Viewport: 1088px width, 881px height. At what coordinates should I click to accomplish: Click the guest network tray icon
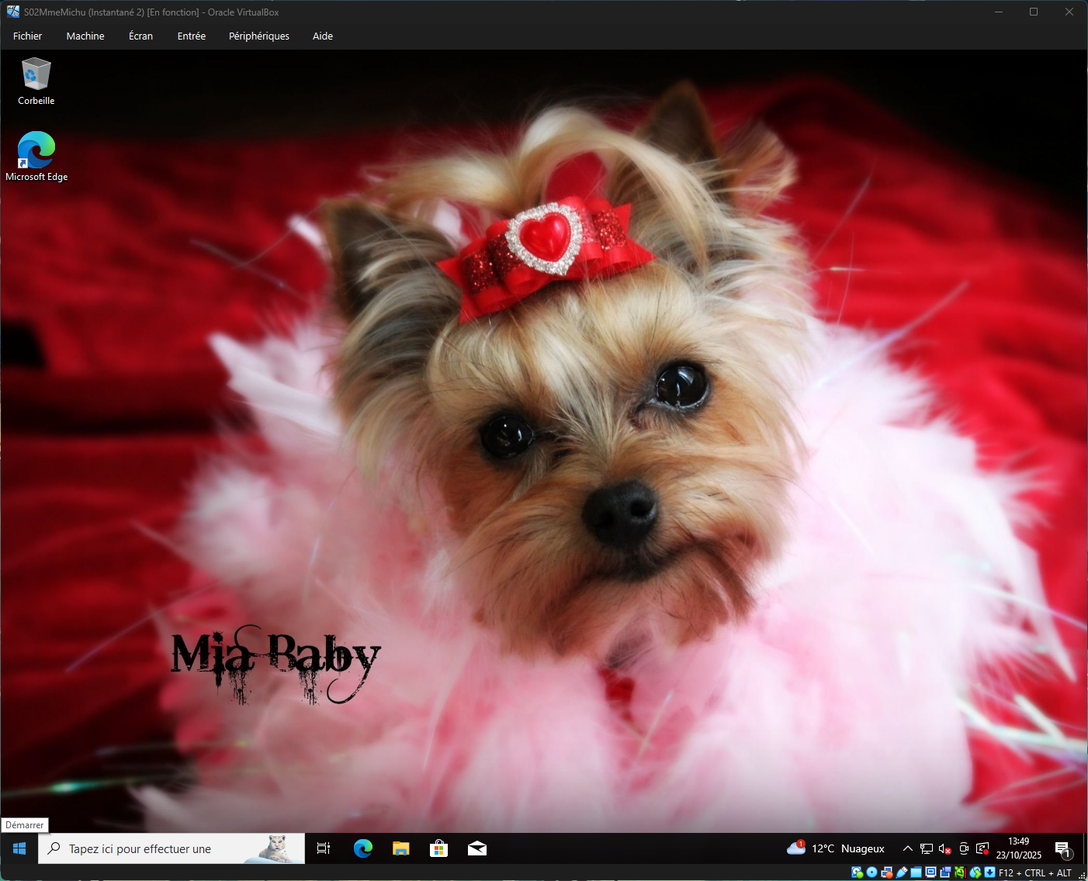(926, 848)
